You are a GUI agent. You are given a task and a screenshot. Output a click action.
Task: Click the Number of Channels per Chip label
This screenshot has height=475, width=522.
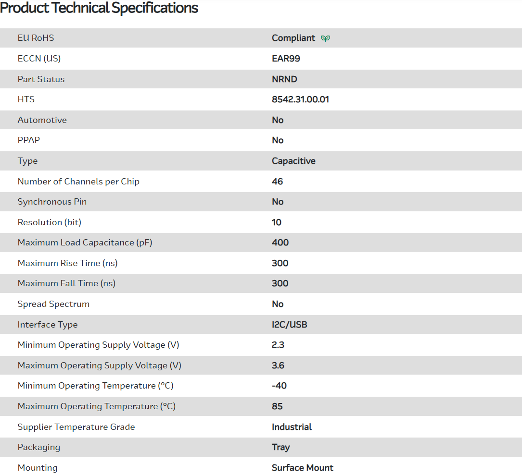click(x=78, y=182)
